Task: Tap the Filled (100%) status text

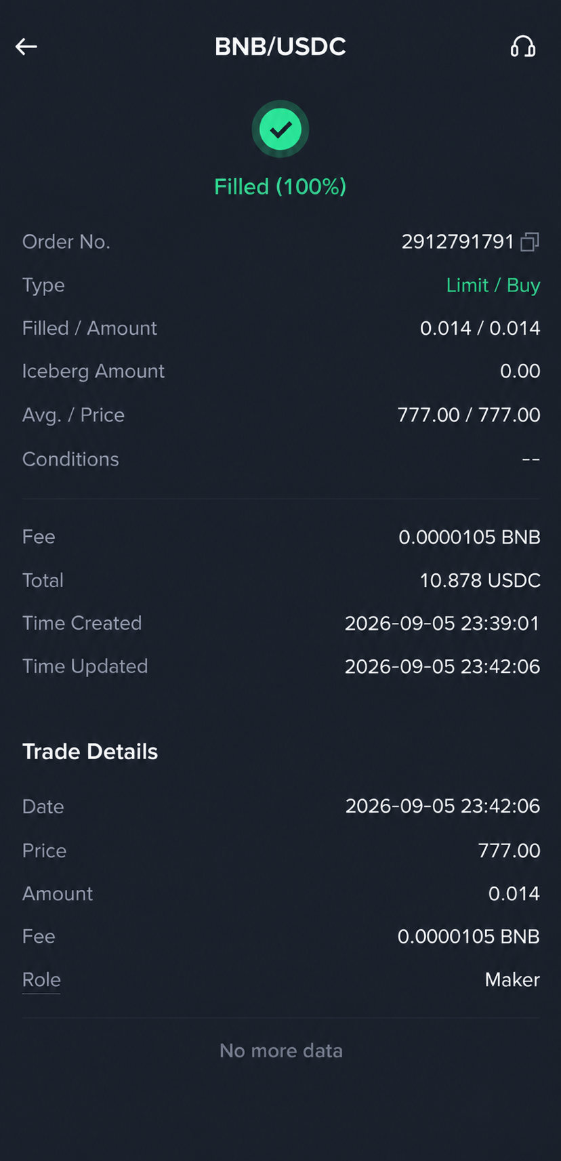Action: [x=280, y=186]
